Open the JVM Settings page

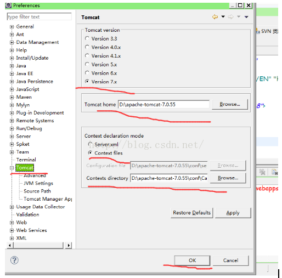pos(38,183)
